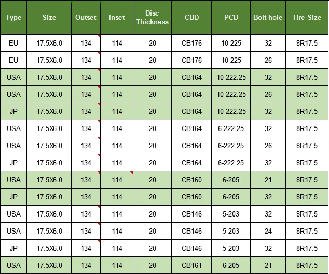
Task: Select the USA cell in the CB161 row
Action: pyautogui.click(x=13, y=265)
